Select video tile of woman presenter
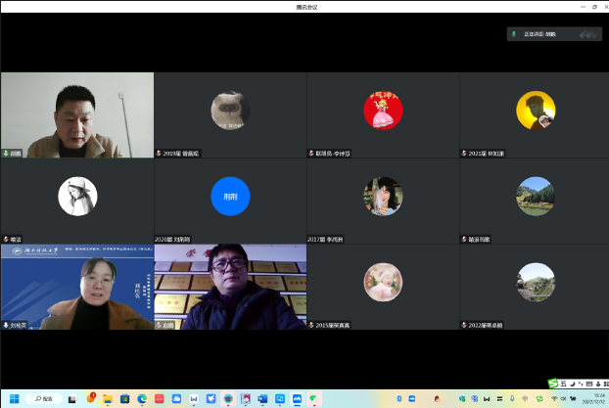Screen dimensions: 609x408 click(77, 284)
